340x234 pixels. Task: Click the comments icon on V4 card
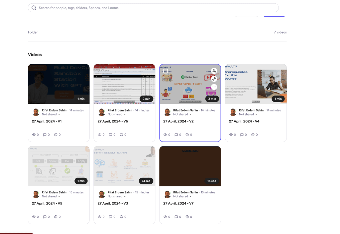tap(242, 134)
